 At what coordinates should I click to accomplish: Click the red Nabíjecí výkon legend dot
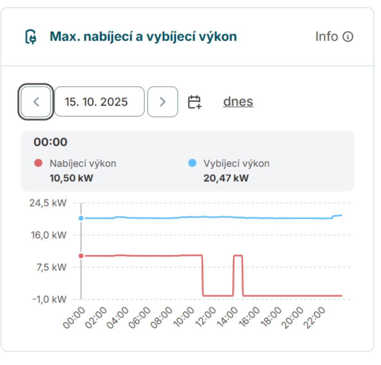38,163
